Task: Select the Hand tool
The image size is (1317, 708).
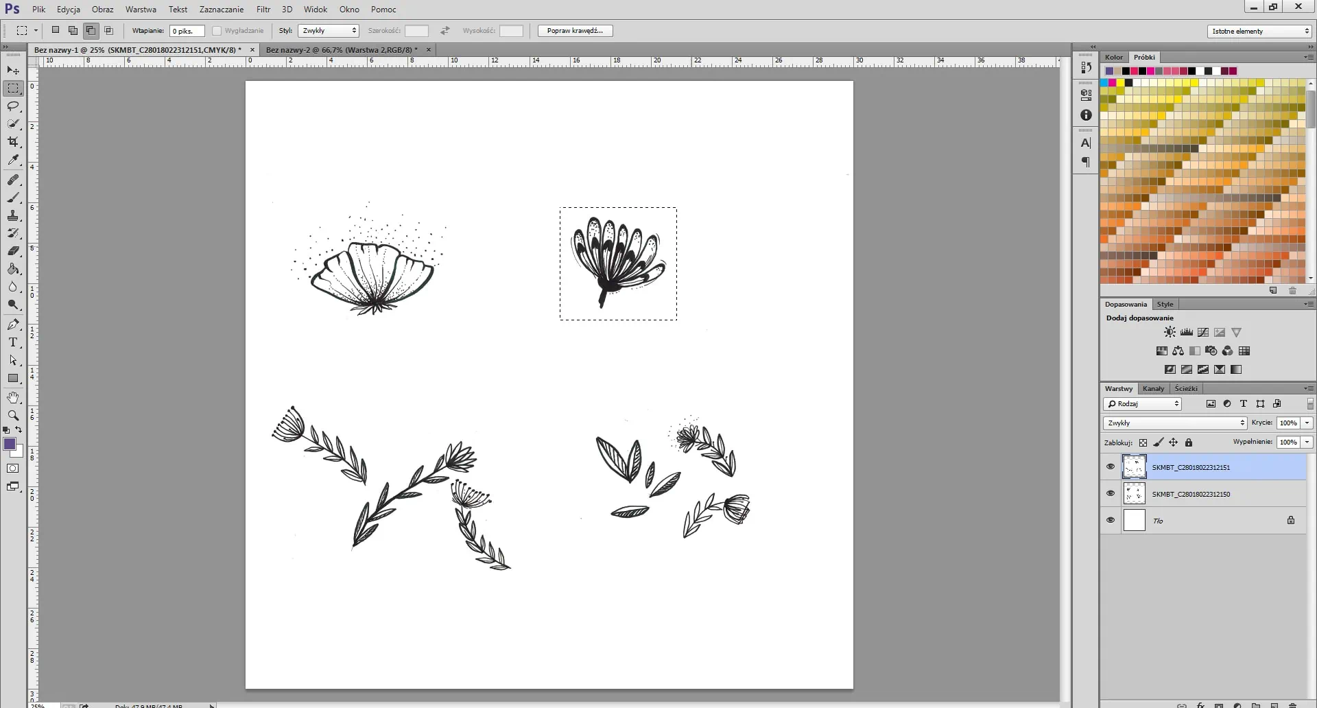Action: tap(13, 398)
